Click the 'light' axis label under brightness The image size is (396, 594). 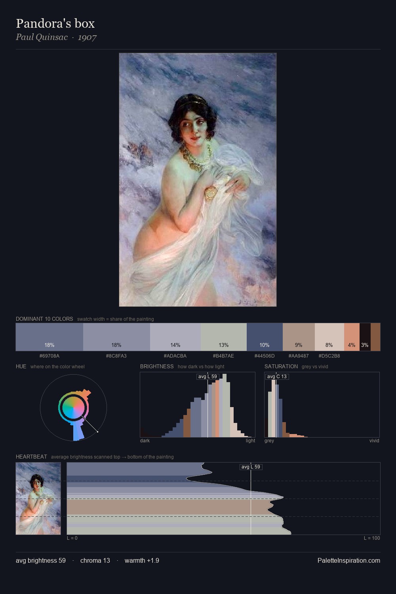(251, 441)
